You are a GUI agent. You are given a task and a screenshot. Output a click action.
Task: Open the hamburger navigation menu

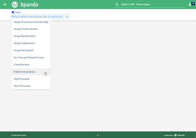[x=5, y=4]
